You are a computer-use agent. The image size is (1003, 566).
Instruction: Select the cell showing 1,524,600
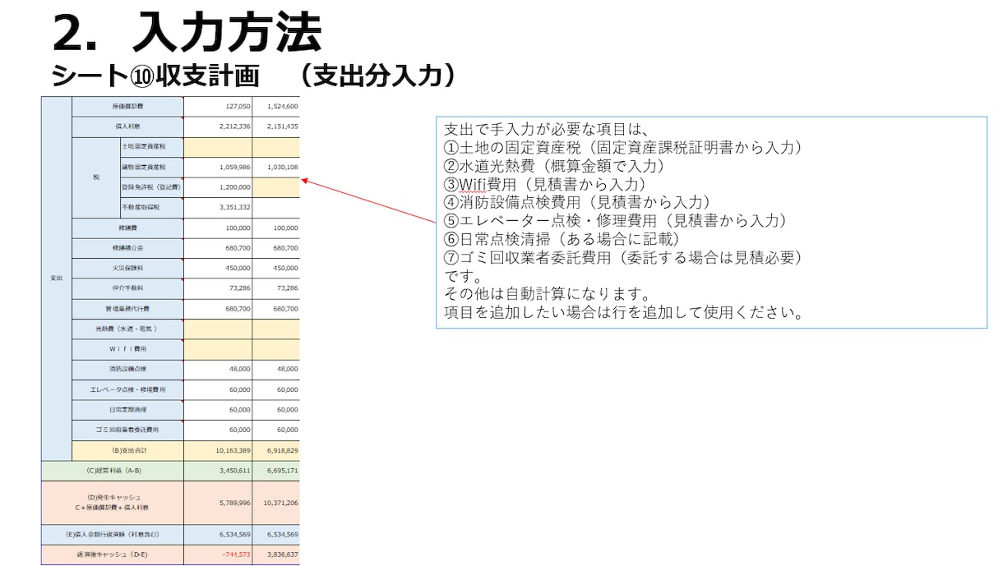(x=276, y=107)
